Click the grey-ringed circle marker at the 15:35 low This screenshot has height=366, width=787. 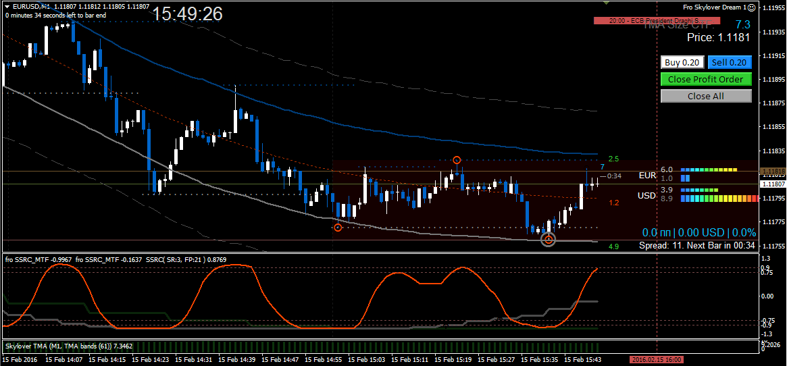[549, 240]
